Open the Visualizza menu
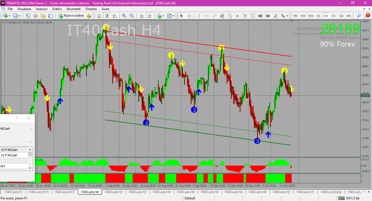This screenshot has width=372, height=201. tap(24, 9)
